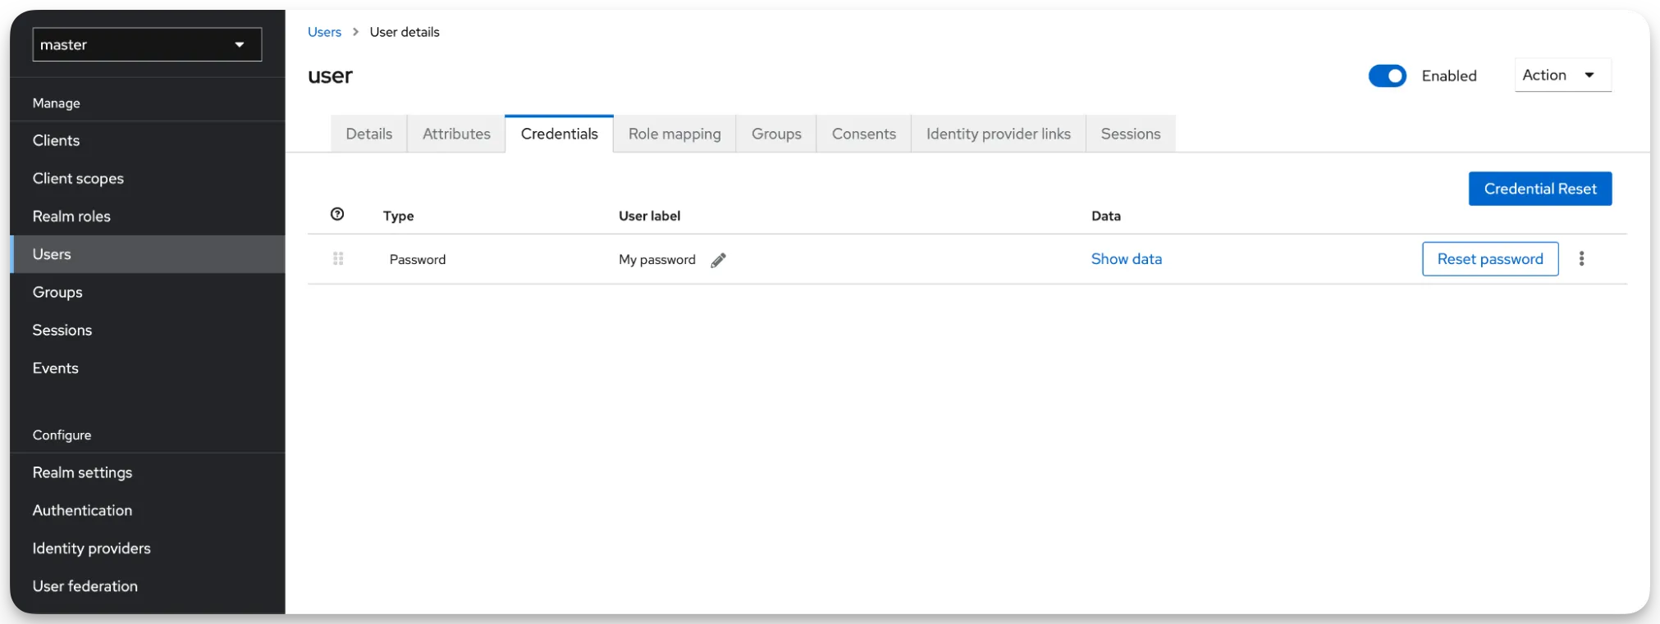
Task: Click the drag handle on Password row
Action: 338,259
